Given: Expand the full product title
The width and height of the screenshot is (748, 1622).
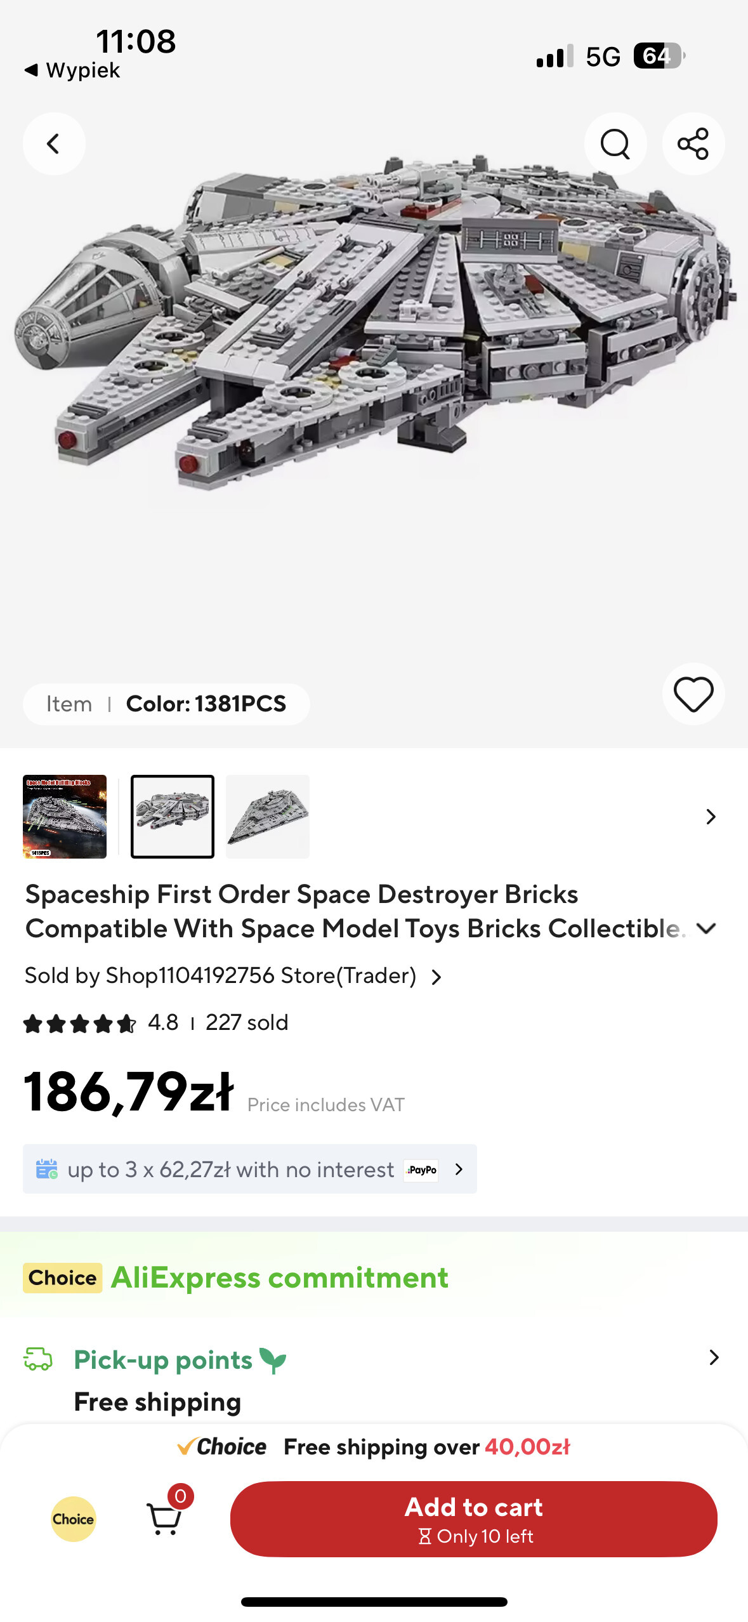Looking at the screenshot, I should coord(705,928).
